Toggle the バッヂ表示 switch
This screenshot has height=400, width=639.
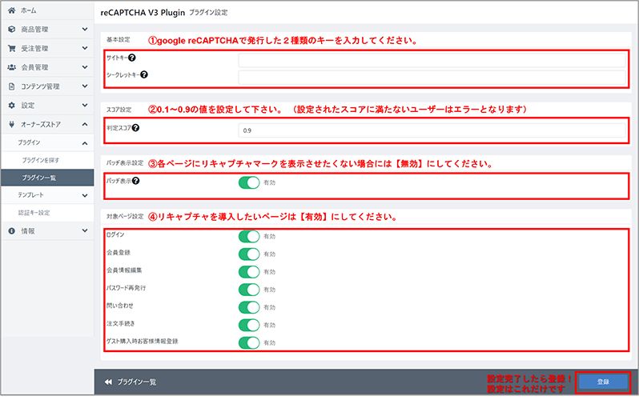tap(249, 182)
